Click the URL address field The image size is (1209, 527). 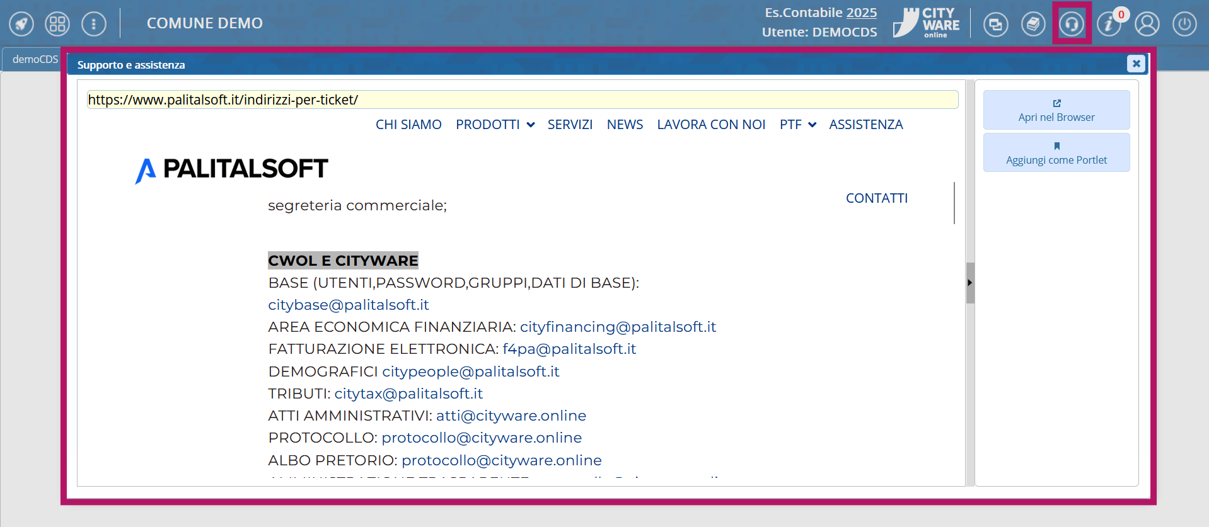tap(522, 99)
